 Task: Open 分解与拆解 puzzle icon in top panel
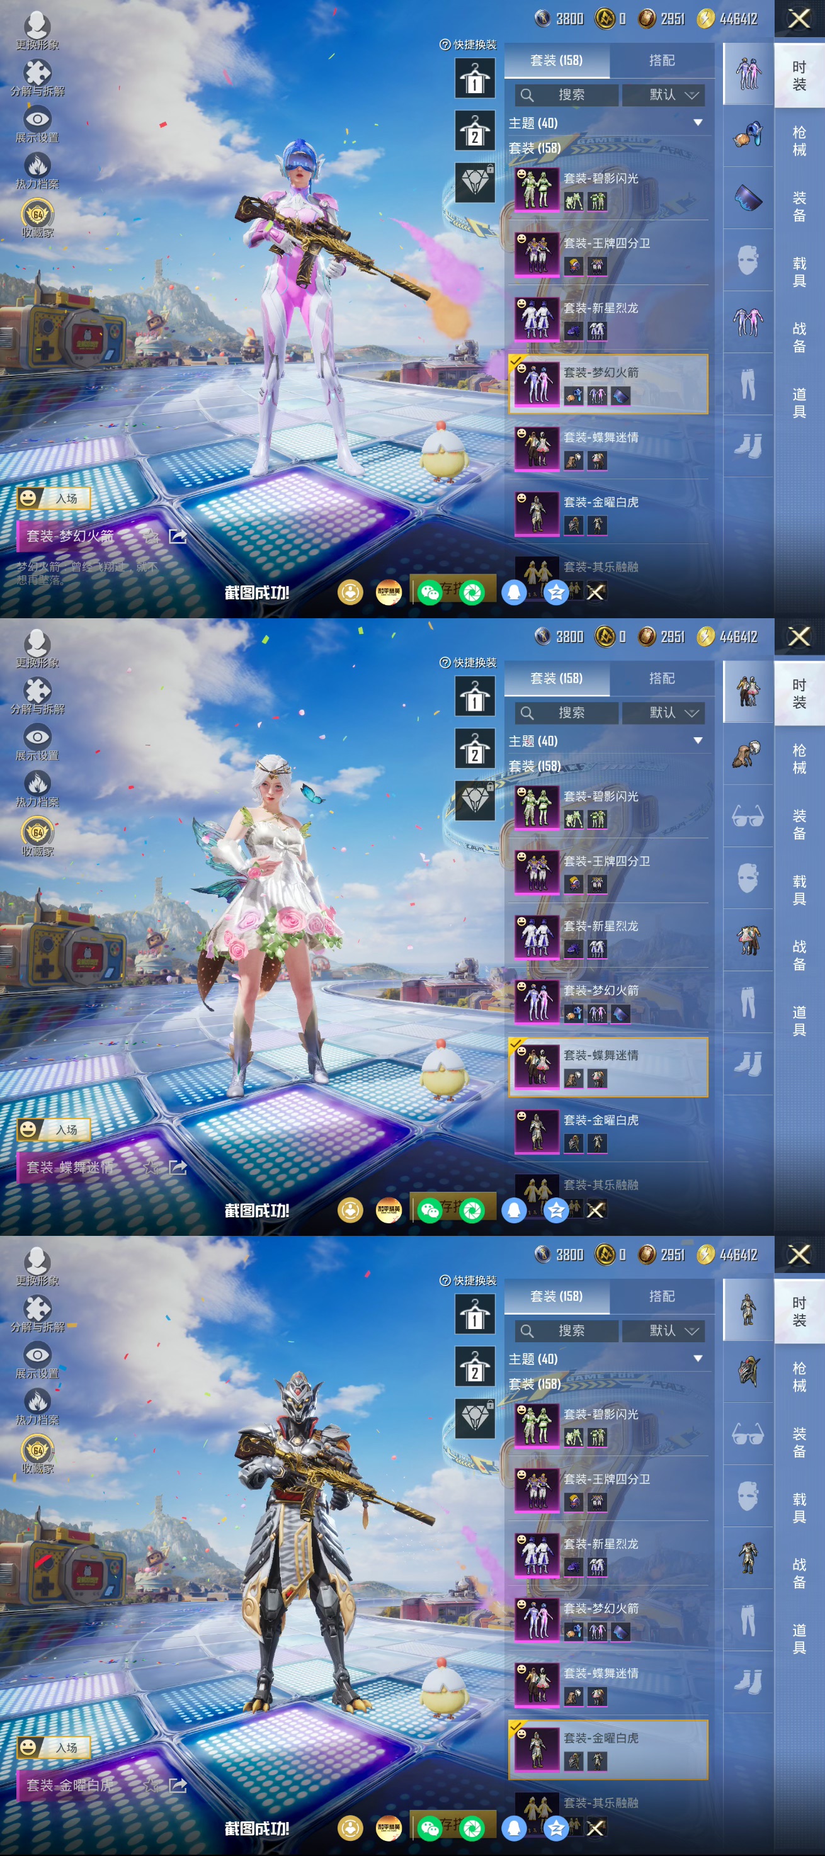point(37,77)
